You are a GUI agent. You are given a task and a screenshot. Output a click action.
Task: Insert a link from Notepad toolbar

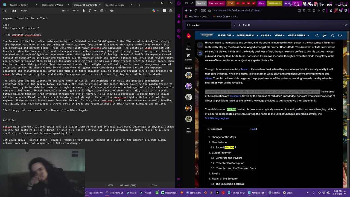[x=95, y=11]
